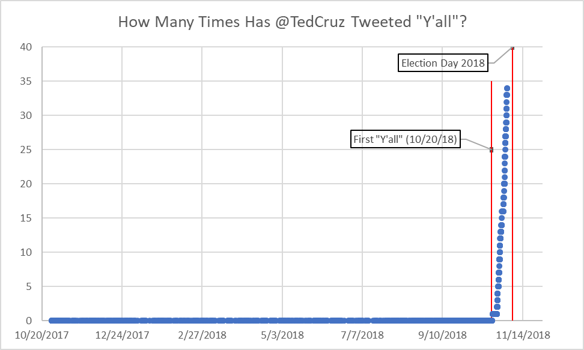This screenshot has width=584, height=350.
Task: Click the marker at 25 on first Y'all line
Action: click(491, 149)
